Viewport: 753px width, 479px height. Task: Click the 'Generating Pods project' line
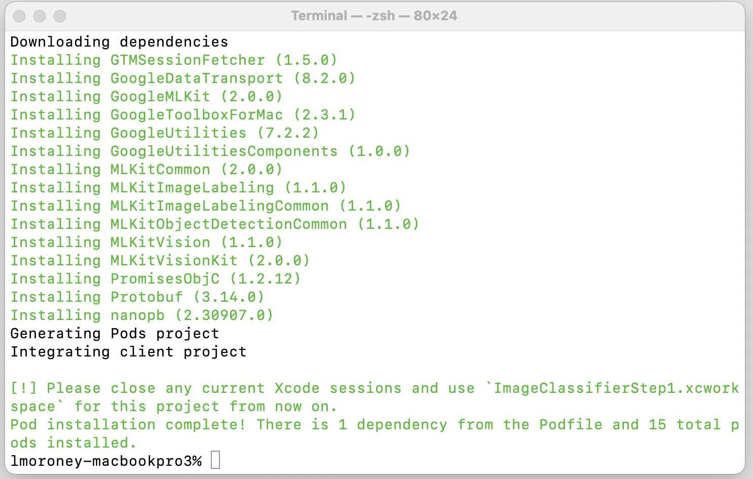coord(115,334)
